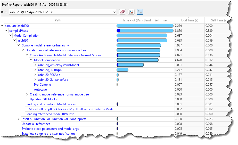Expand Creating model reference normal mode tree
This screenshot has width=238, height=145.
click(x=27, y=94)
